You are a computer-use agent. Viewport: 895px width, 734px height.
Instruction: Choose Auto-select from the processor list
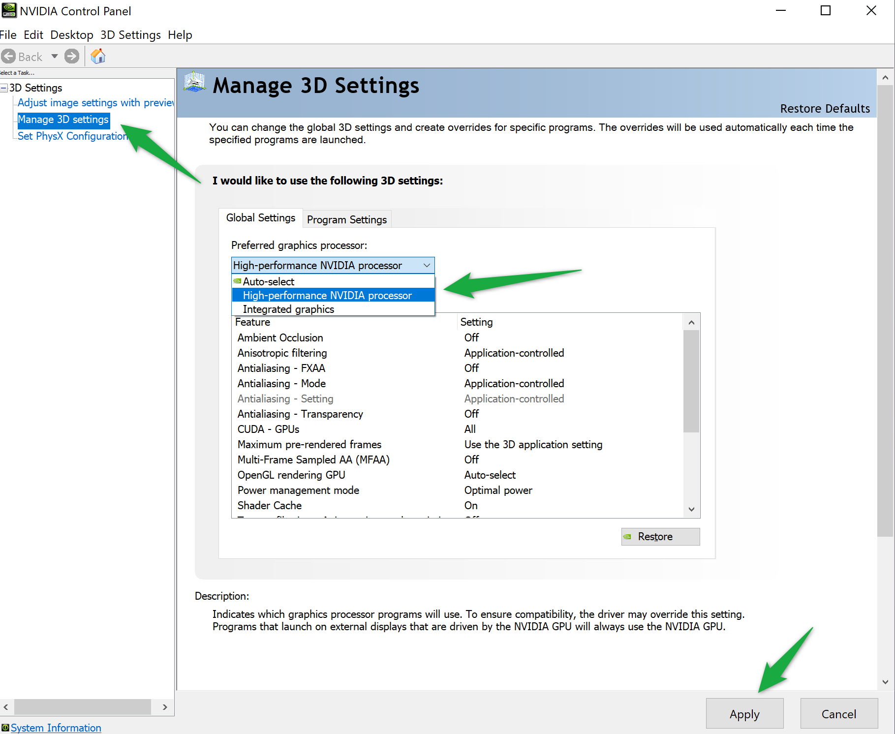(x=269, y=281)
